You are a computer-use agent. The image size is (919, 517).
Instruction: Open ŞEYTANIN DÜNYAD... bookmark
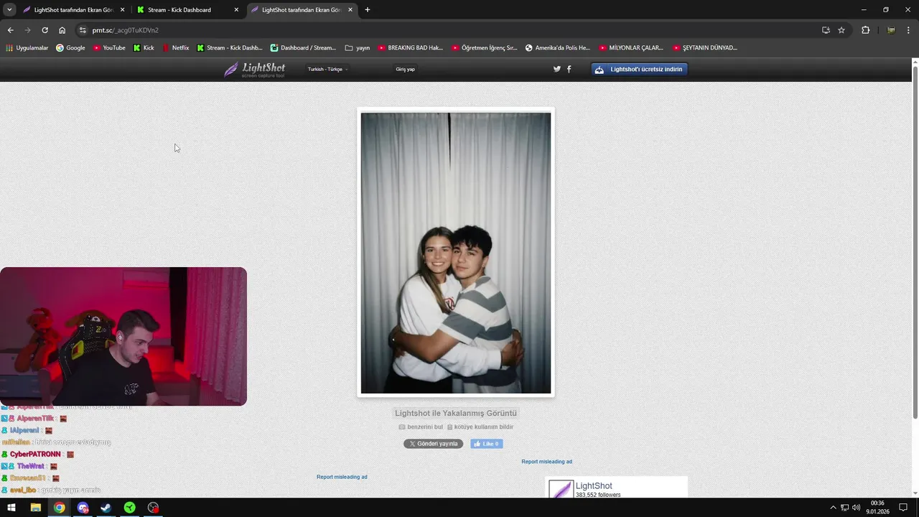pyautogui.click(x=705, y=48)
